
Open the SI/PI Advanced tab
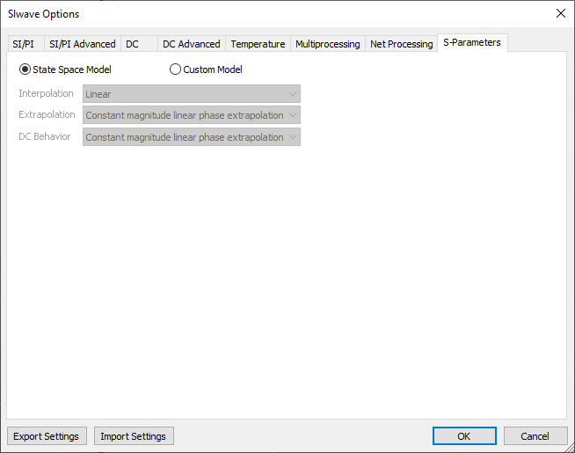pos(83,44)
